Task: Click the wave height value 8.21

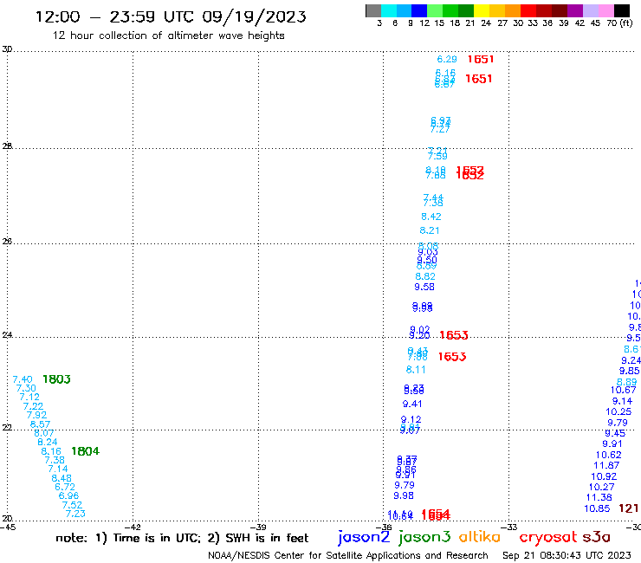Action: tap(430, 230)
